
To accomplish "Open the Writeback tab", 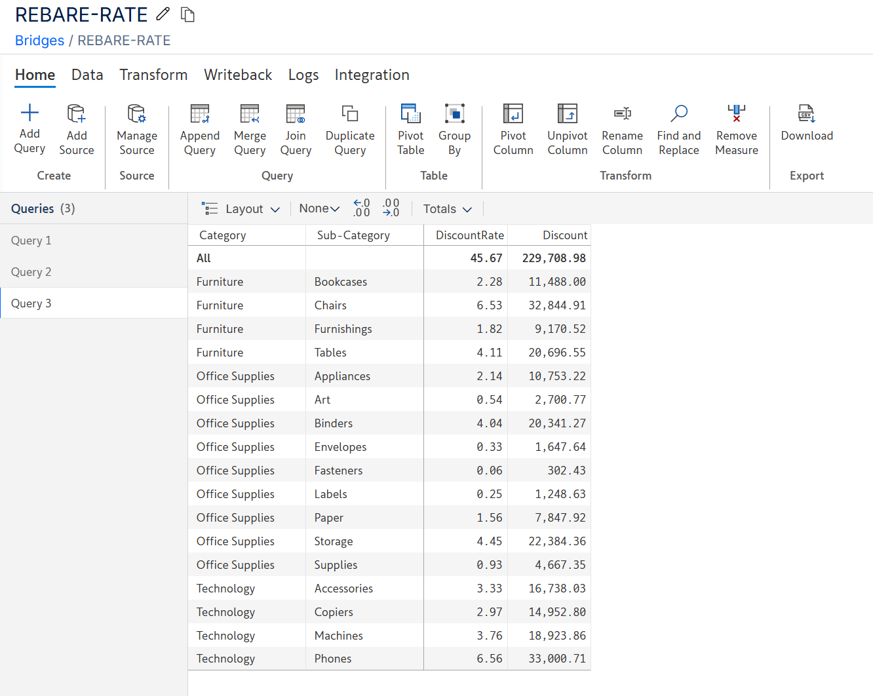I will pos(238,75).
